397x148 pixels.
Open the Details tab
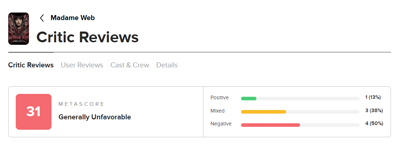(x=167, y=65)
